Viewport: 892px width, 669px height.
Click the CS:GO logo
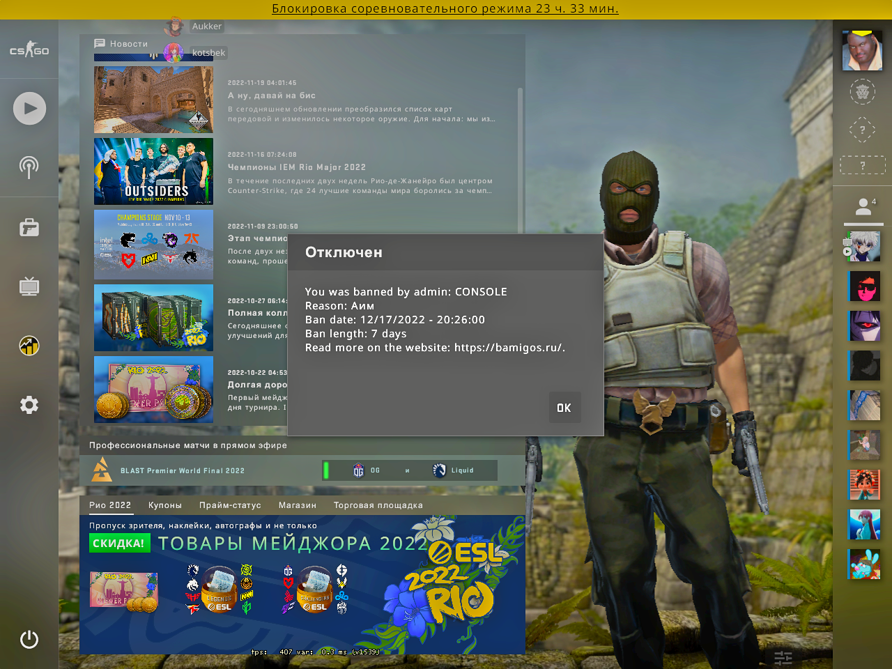(29, 50)
